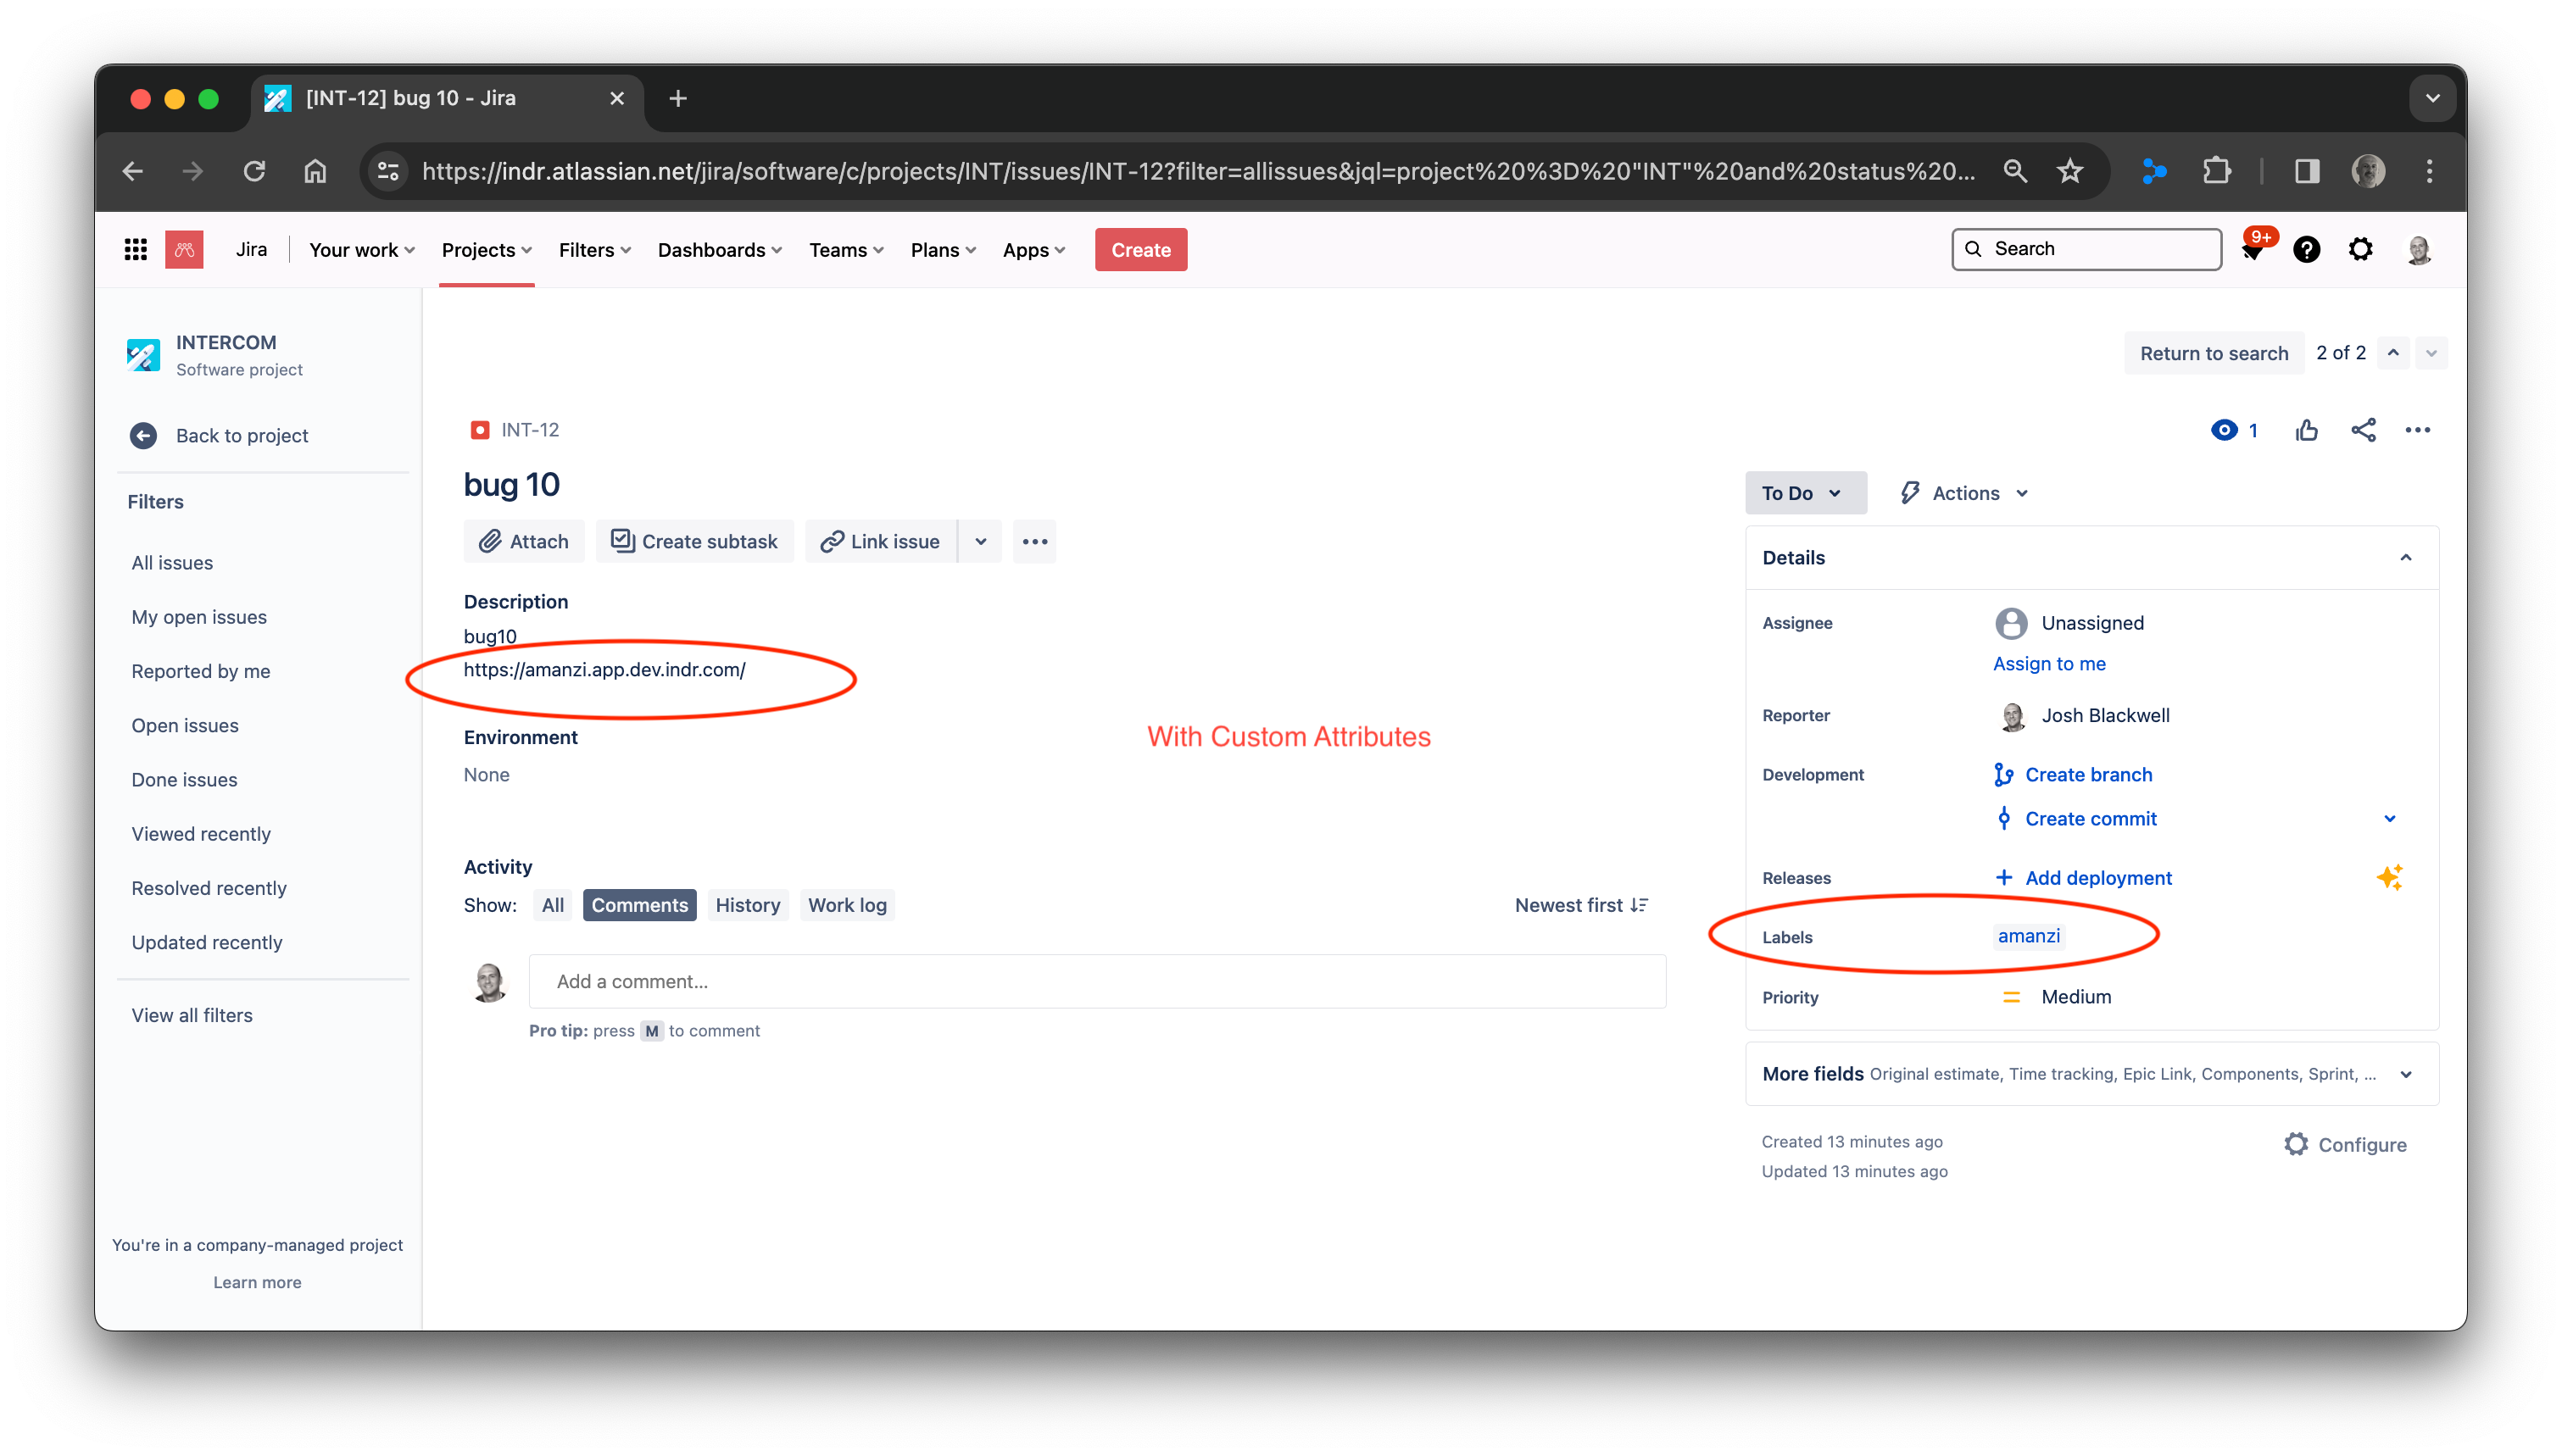Click the Add a comment field
The width and height of the screenshot is (2562, 1456).
1097,981
